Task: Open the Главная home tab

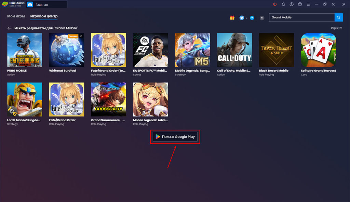Action: 47,4
